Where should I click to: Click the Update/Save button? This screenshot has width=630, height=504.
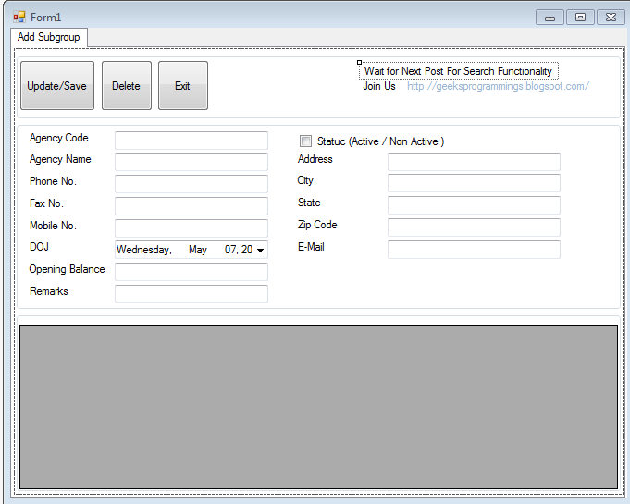click(57, 85)
